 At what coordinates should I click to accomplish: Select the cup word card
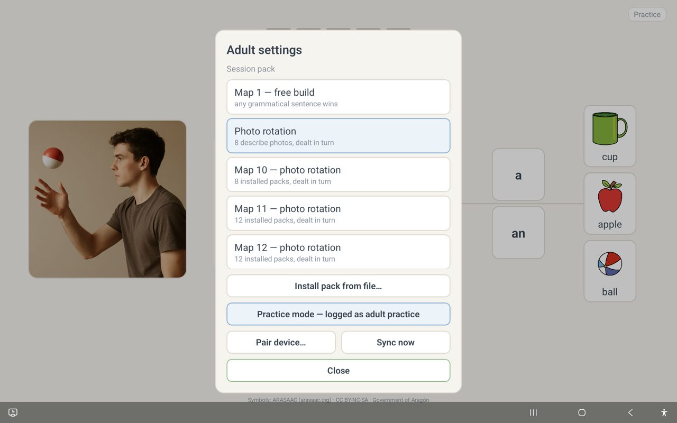point(610,136)
